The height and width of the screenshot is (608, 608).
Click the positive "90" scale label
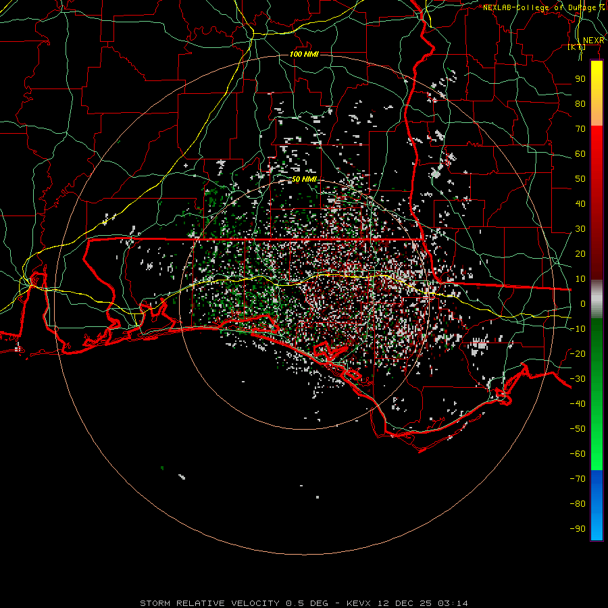click(x=580, y=79)
